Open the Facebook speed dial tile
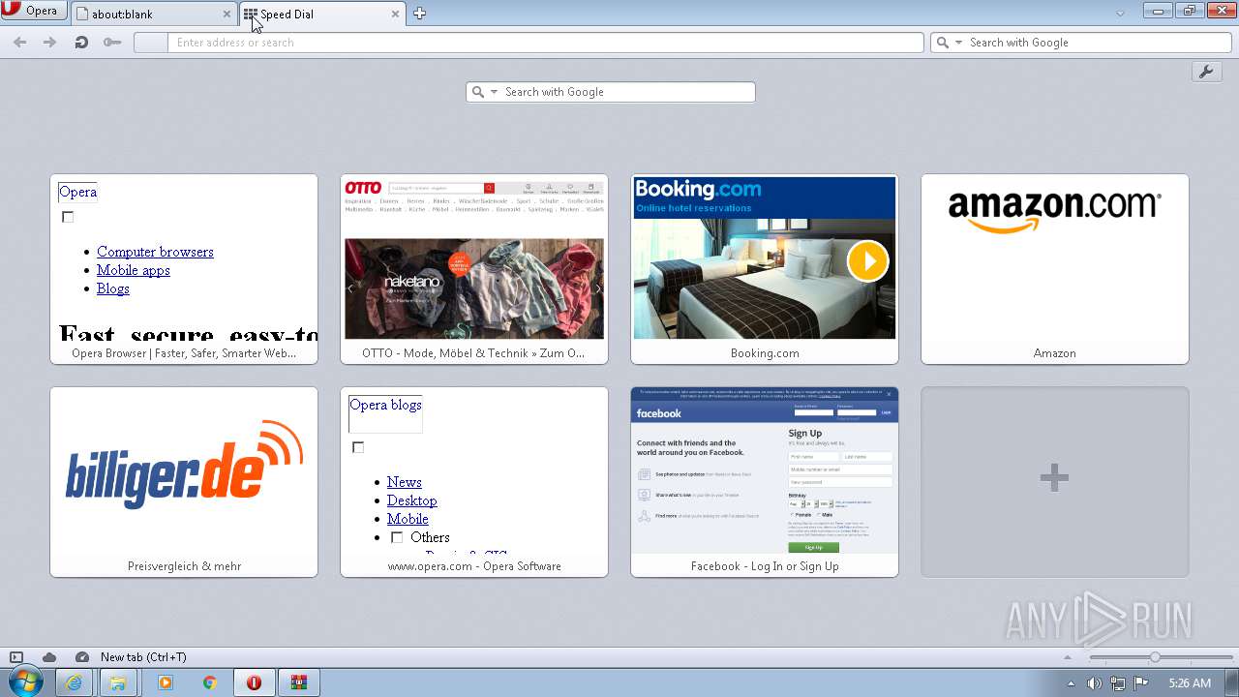The width and height of the screenshot is (1239, 697). coord(765,482)
